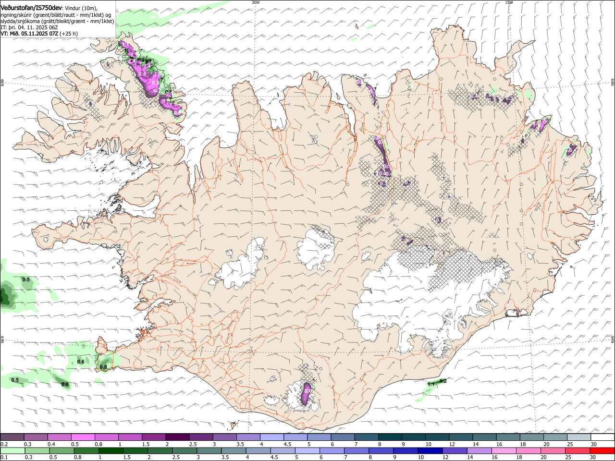Select the IT: þri. 04. 11. 2025 06Z line
Viewport: 615px width, 461px height.
click(29, 27)
